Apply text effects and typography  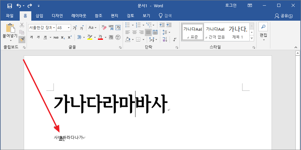click(x=79, y=37)
